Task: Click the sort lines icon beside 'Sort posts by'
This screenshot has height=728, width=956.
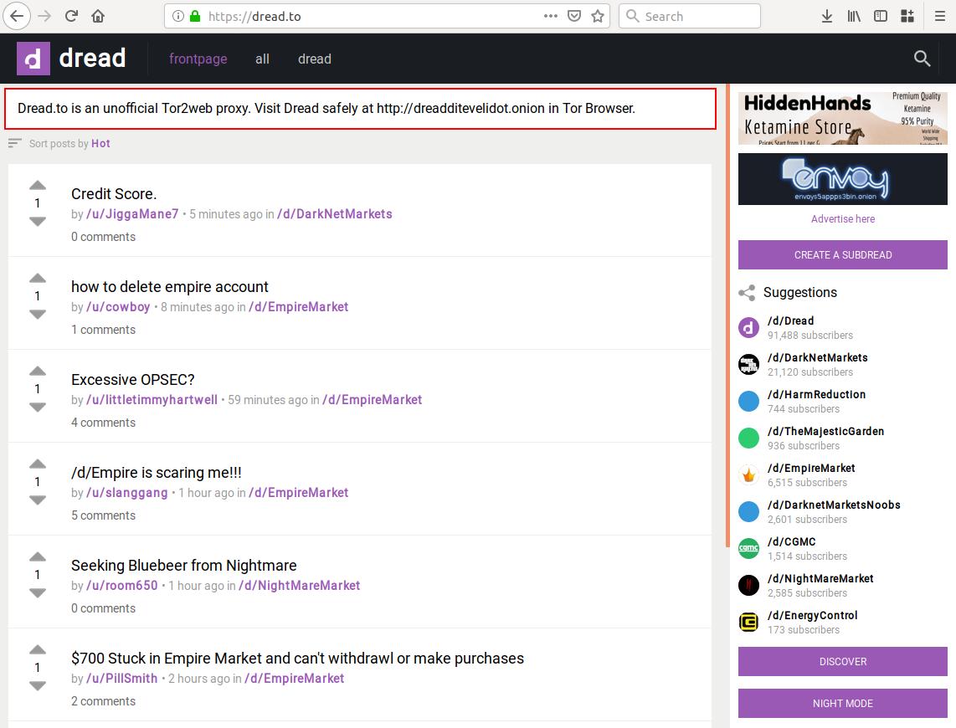Action: (x=14, y=143)
